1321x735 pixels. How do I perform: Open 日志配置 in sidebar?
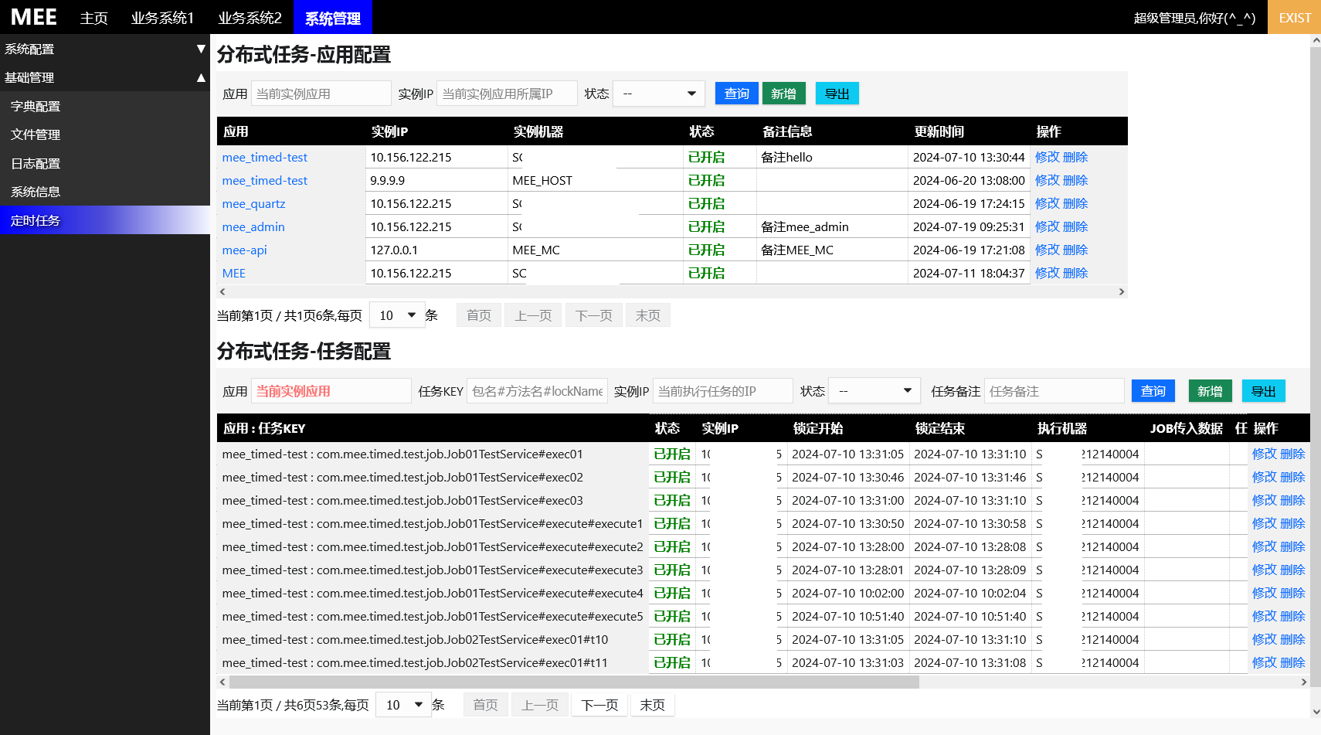point(105,163)
